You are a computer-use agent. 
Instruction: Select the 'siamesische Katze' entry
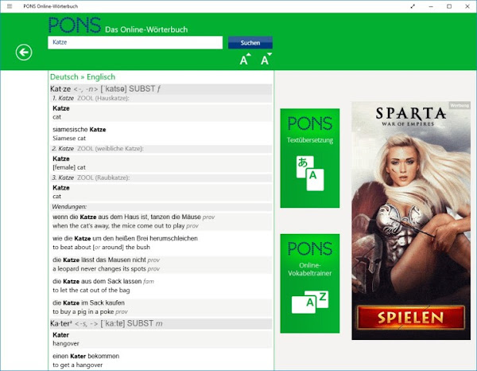point(79,130)
